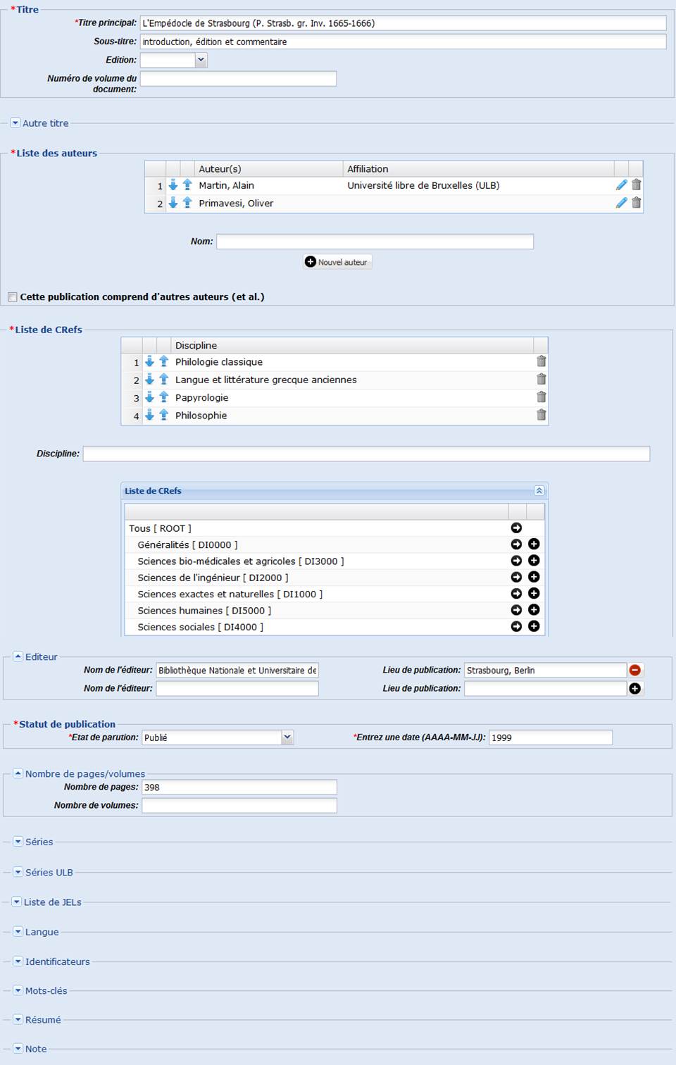Image resolution: width=676 pixels, height=1065 pixels.
Task: Edit author Primavesi, Oliver
Action: 621,203
